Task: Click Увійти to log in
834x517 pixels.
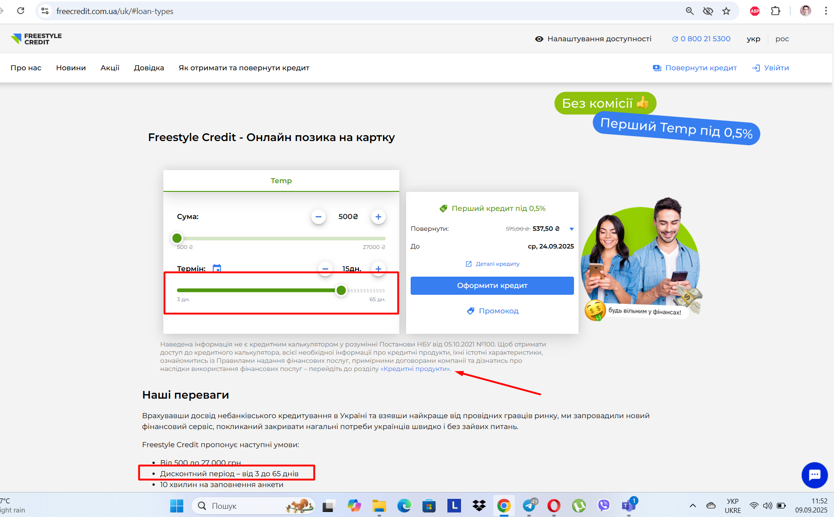Action: 770,68
